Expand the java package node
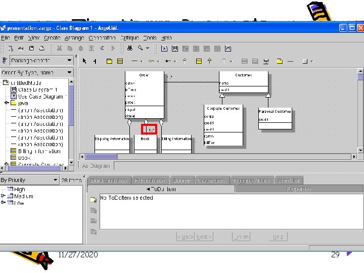 tap(7, 103)
